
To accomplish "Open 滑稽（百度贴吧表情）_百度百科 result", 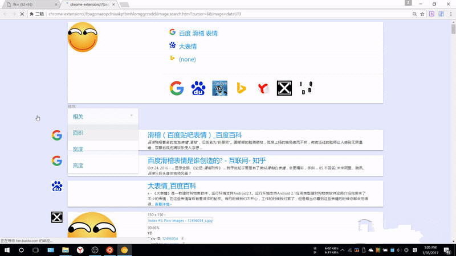I will [194, 135].
